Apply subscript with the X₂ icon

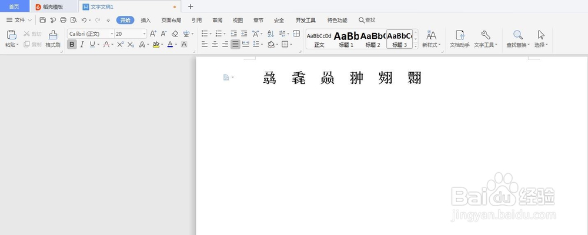pyautogui.click(x=131, y=44)
